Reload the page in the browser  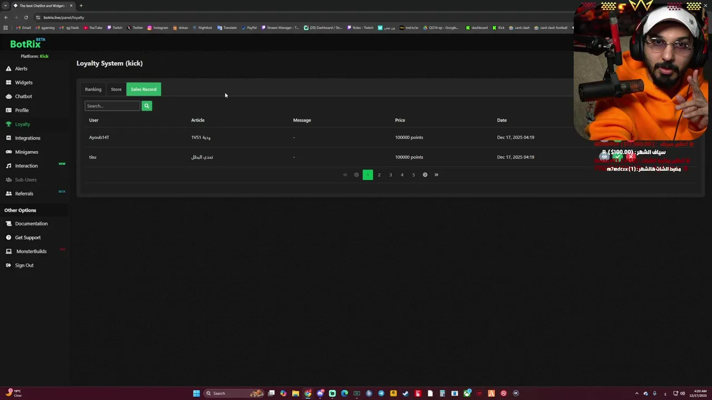[26, 17]
